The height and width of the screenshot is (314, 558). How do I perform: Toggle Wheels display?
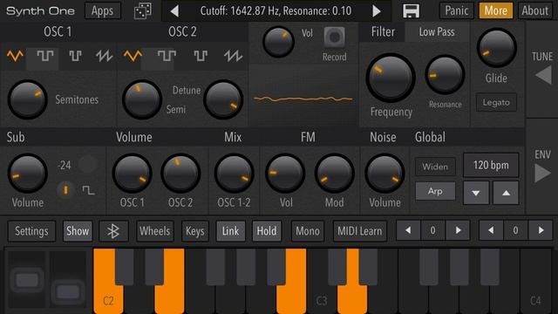click(x=155, y=231)
